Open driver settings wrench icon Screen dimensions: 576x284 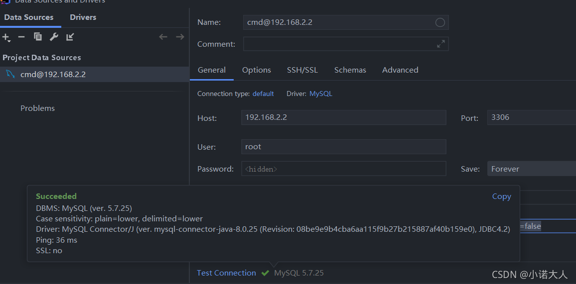(54, 37)
